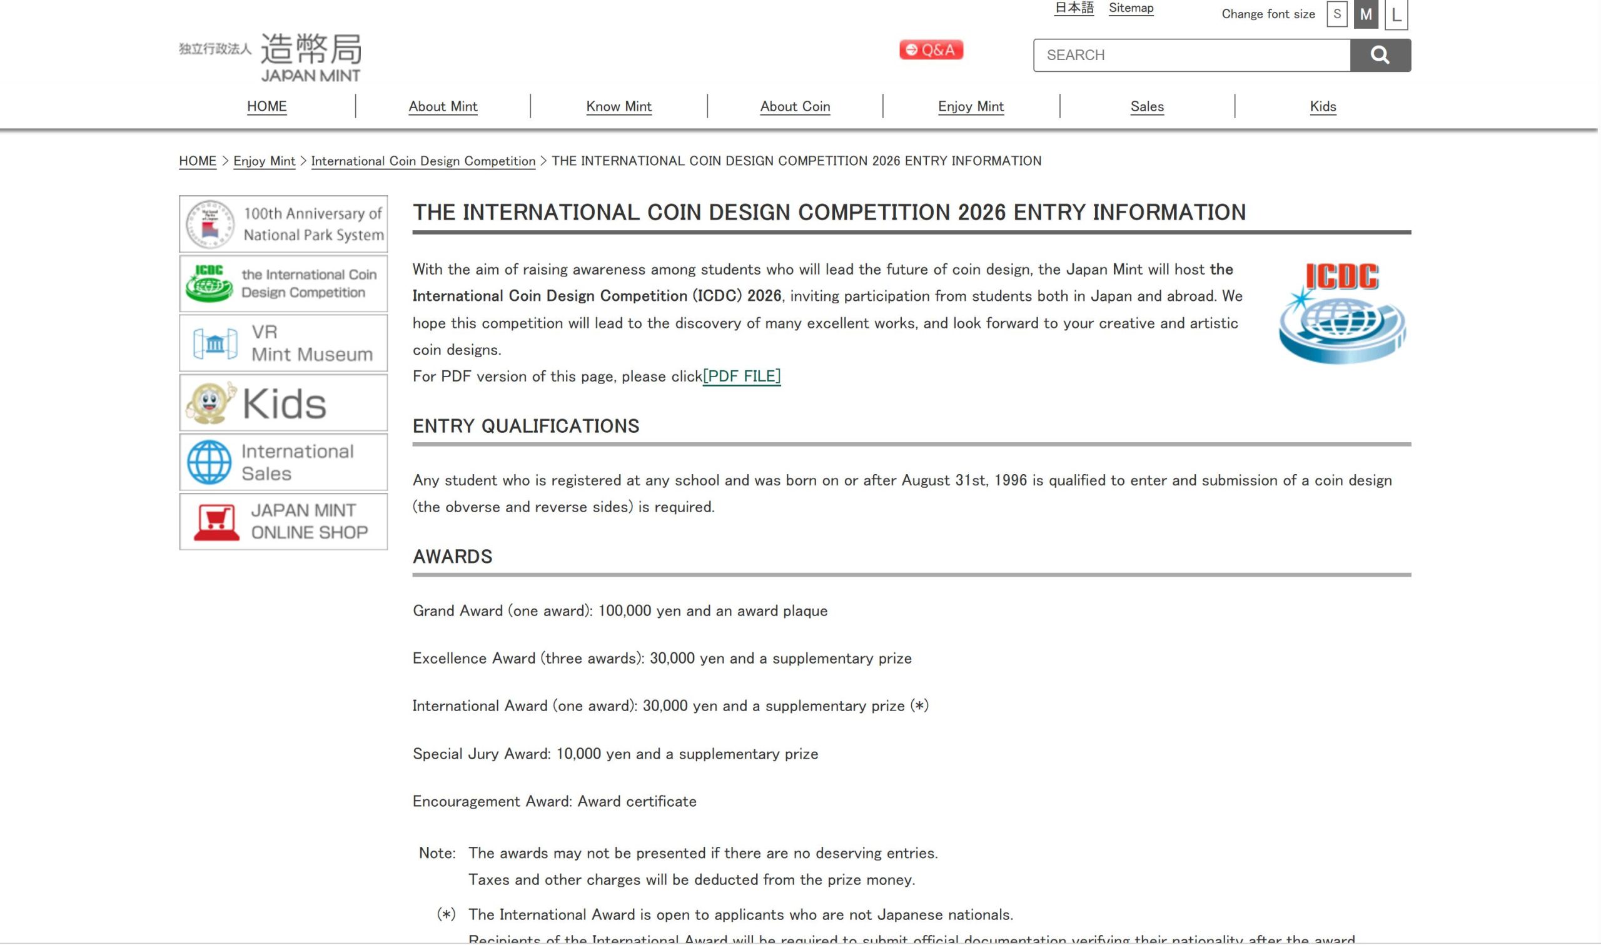Select small font size S

click(x=1337, y=14)
